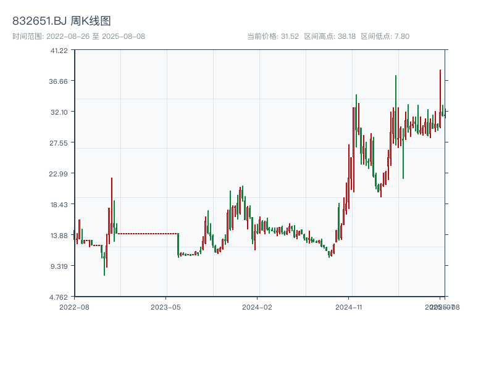
Task: Click x-axis label 2024-11
Action: [x=348, y=307]
